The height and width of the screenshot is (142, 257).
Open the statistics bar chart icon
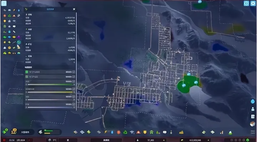[x=221, y=132]
